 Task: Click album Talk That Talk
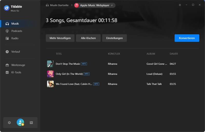point(154,84)
